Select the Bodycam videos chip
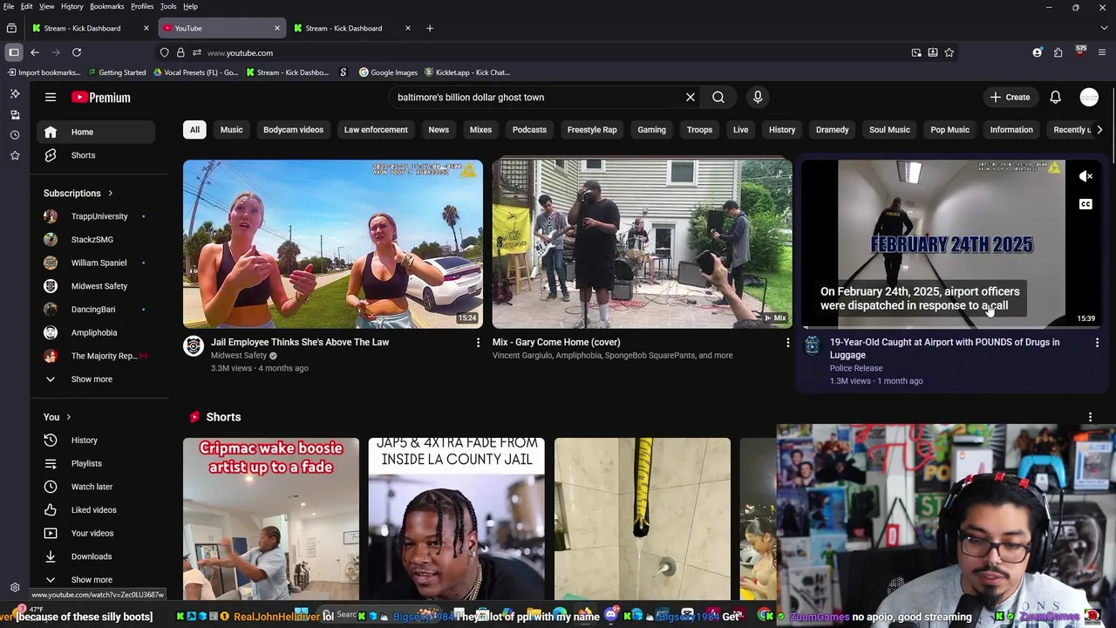Screen dimensions: 1116x628 (x=293, y=130)
